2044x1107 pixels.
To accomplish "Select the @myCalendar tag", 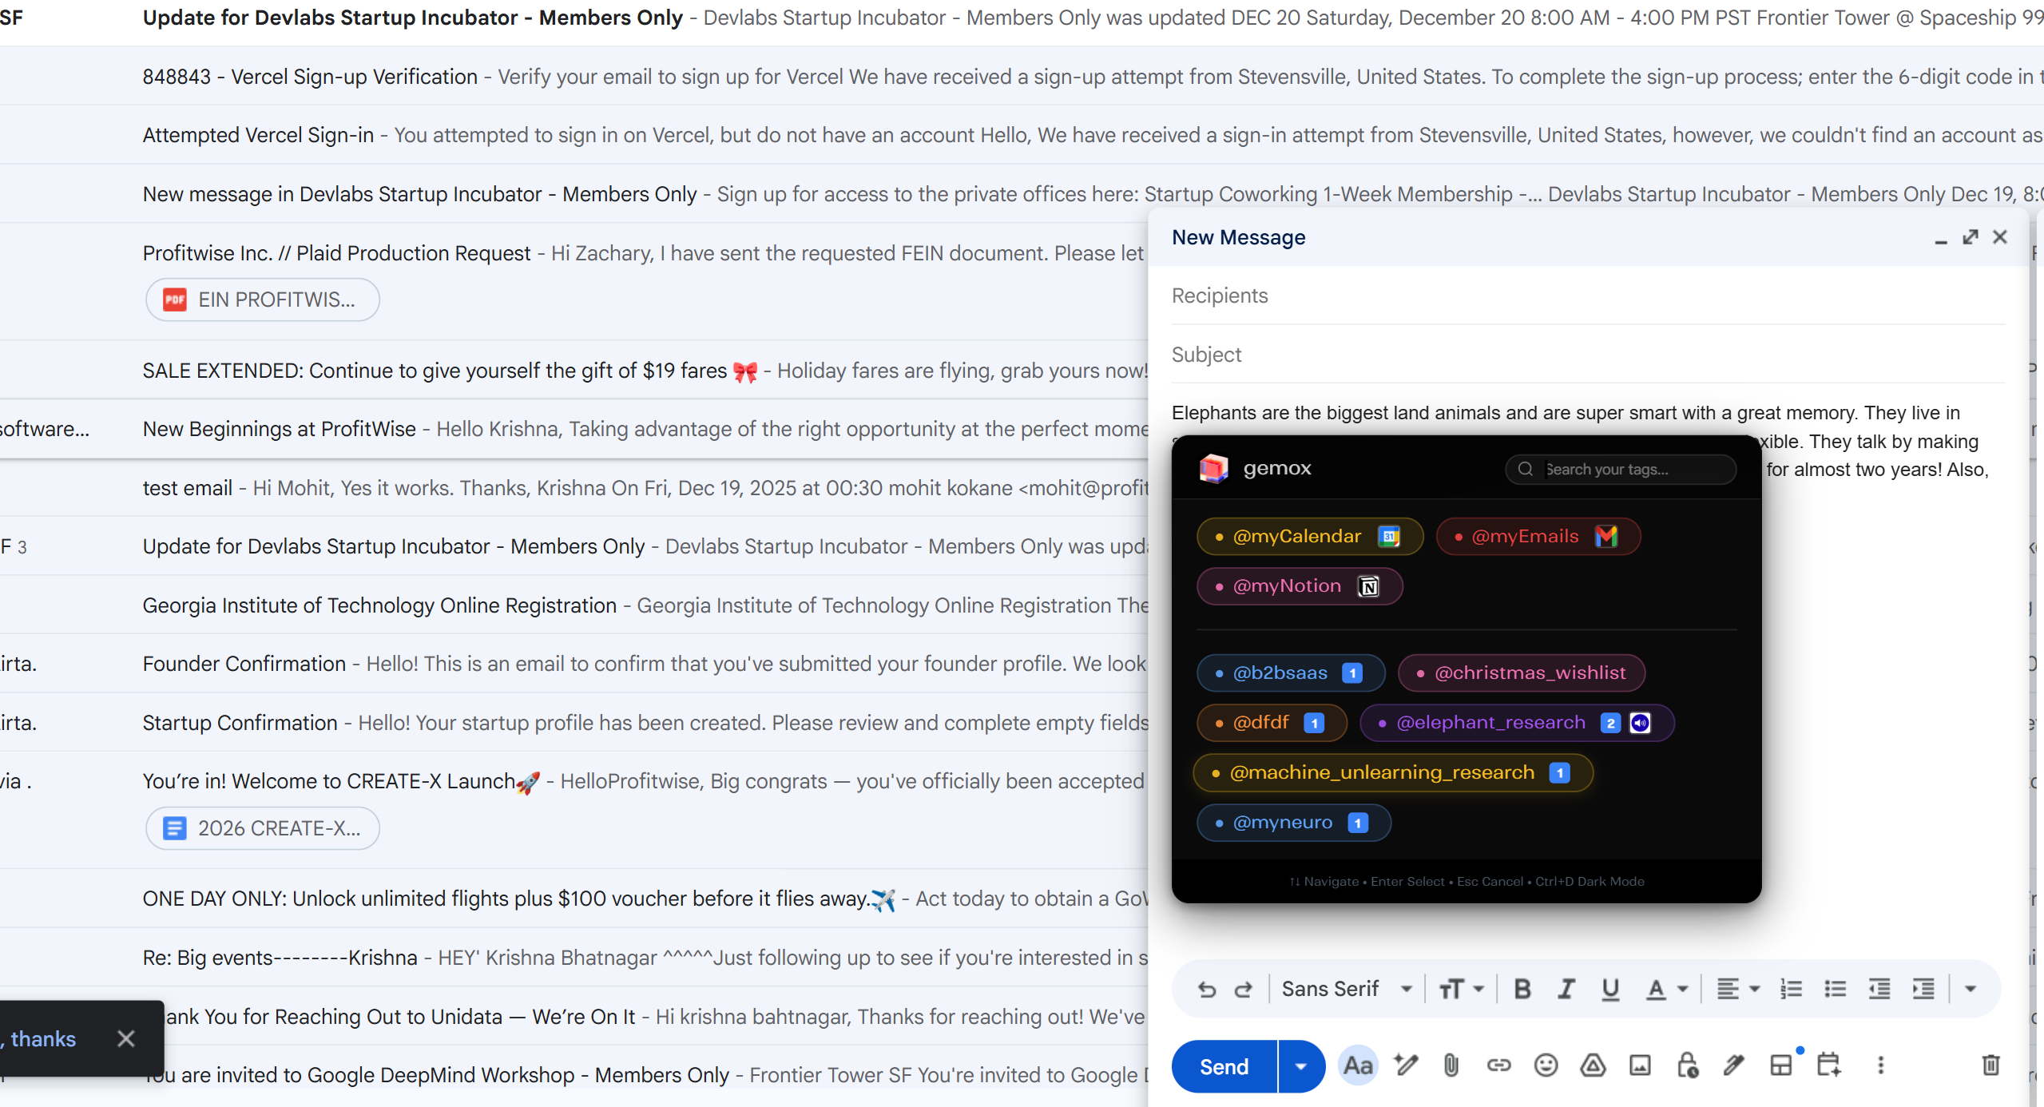I will [x=1309, y=537].
